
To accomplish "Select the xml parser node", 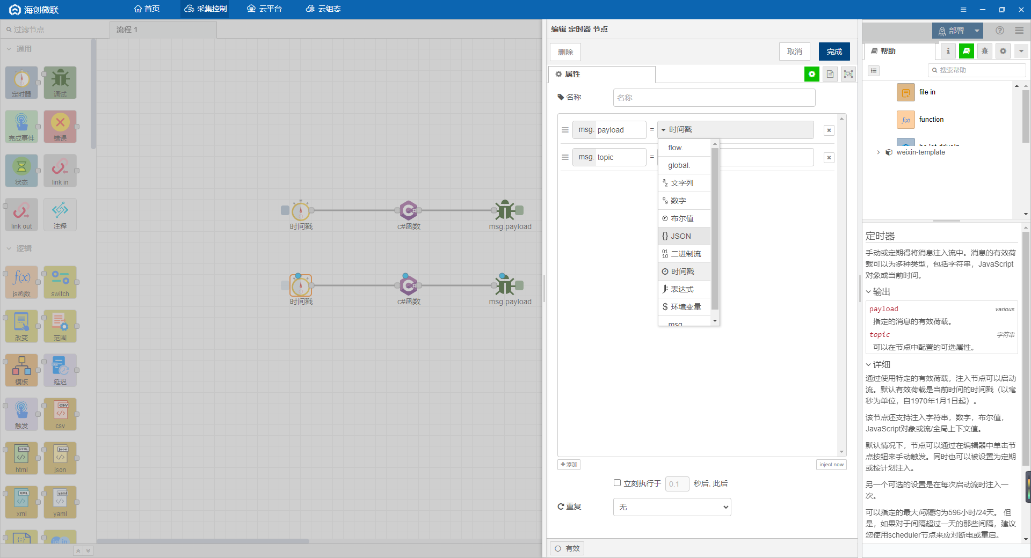I will [x=21, y=502].
